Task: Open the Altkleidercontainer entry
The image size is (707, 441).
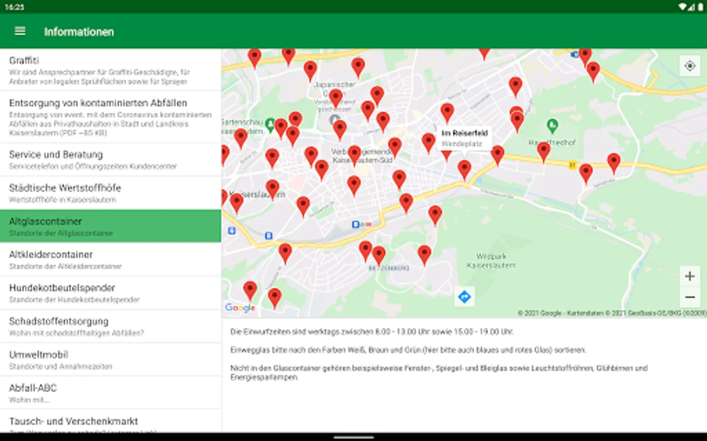Action: [x=110, y=260]
